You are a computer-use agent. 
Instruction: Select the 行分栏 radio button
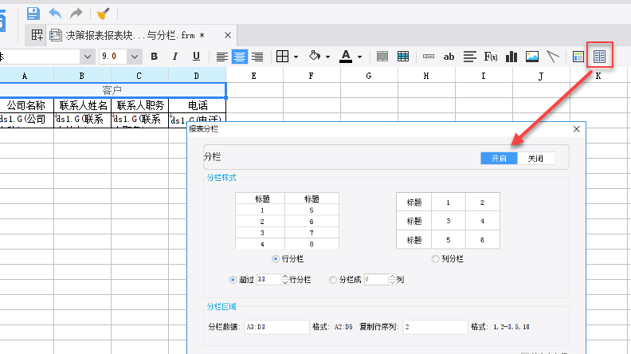pos(276,259)
